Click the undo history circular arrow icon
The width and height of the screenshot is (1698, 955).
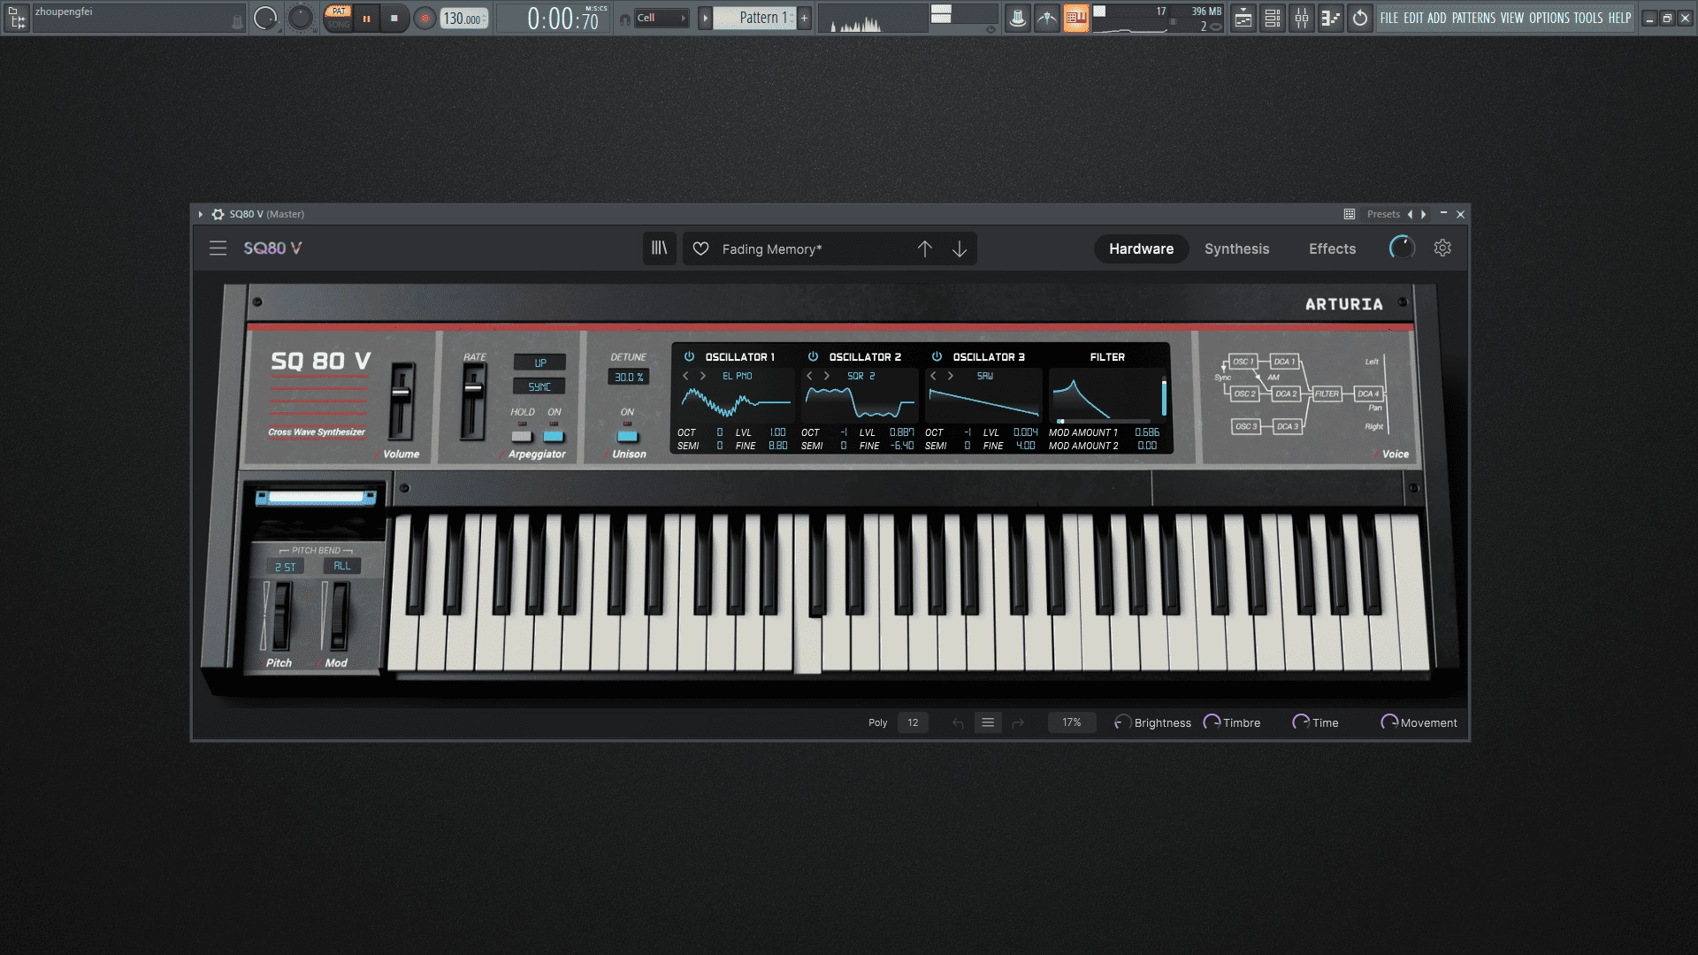click(x=1360, y=18)
